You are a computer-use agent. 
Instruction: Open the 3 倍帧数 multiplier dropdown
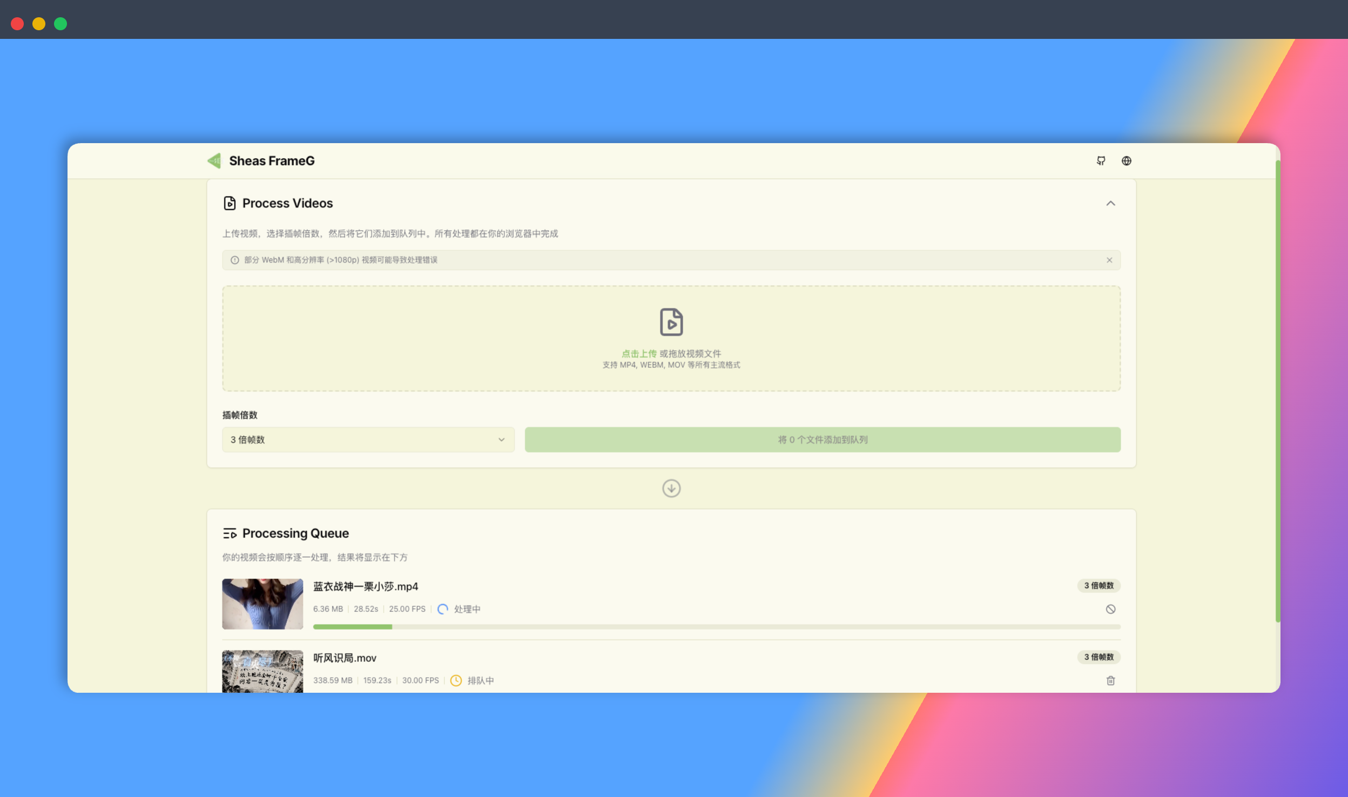coord(368,440)
